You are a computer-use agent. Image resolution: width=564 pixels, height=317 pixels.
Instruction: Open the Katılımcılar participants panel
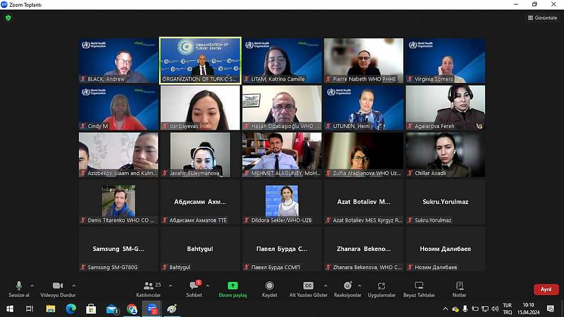[149, 289]
